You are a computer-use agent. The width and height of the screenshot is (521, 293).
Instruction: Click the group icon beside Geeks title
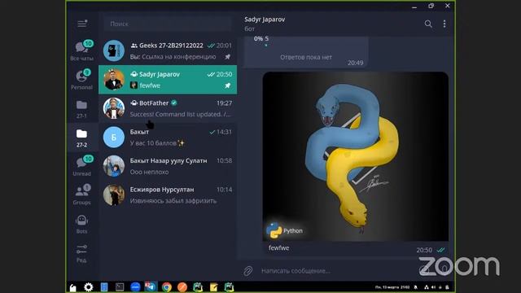click(134, 46)
